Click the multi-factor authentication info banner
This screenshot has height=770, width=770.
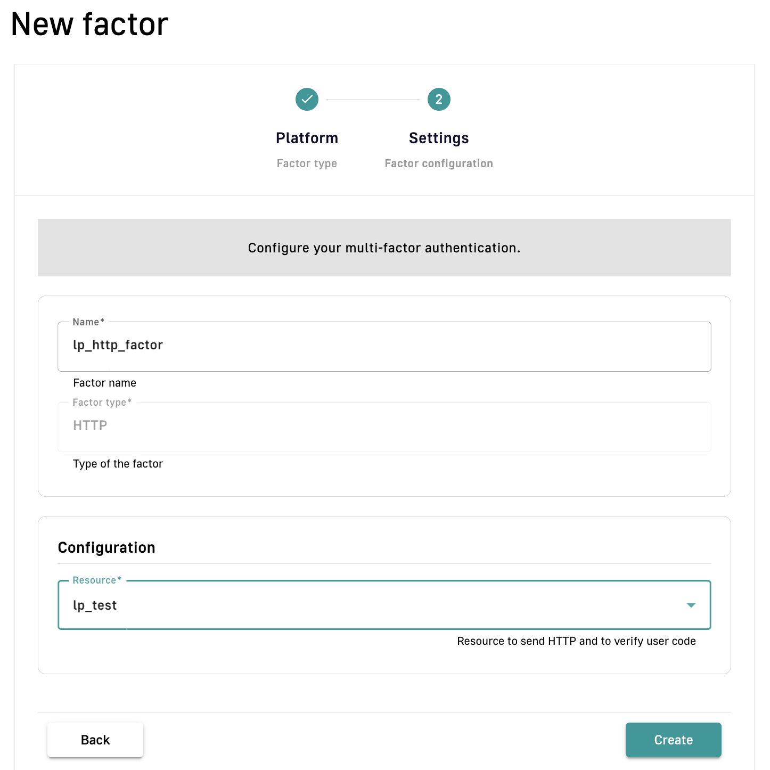[384, 248]
